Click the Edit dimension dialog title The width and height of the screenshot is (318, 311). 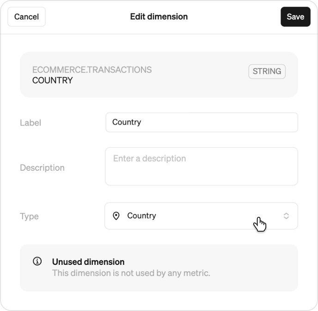pos(159,17)
